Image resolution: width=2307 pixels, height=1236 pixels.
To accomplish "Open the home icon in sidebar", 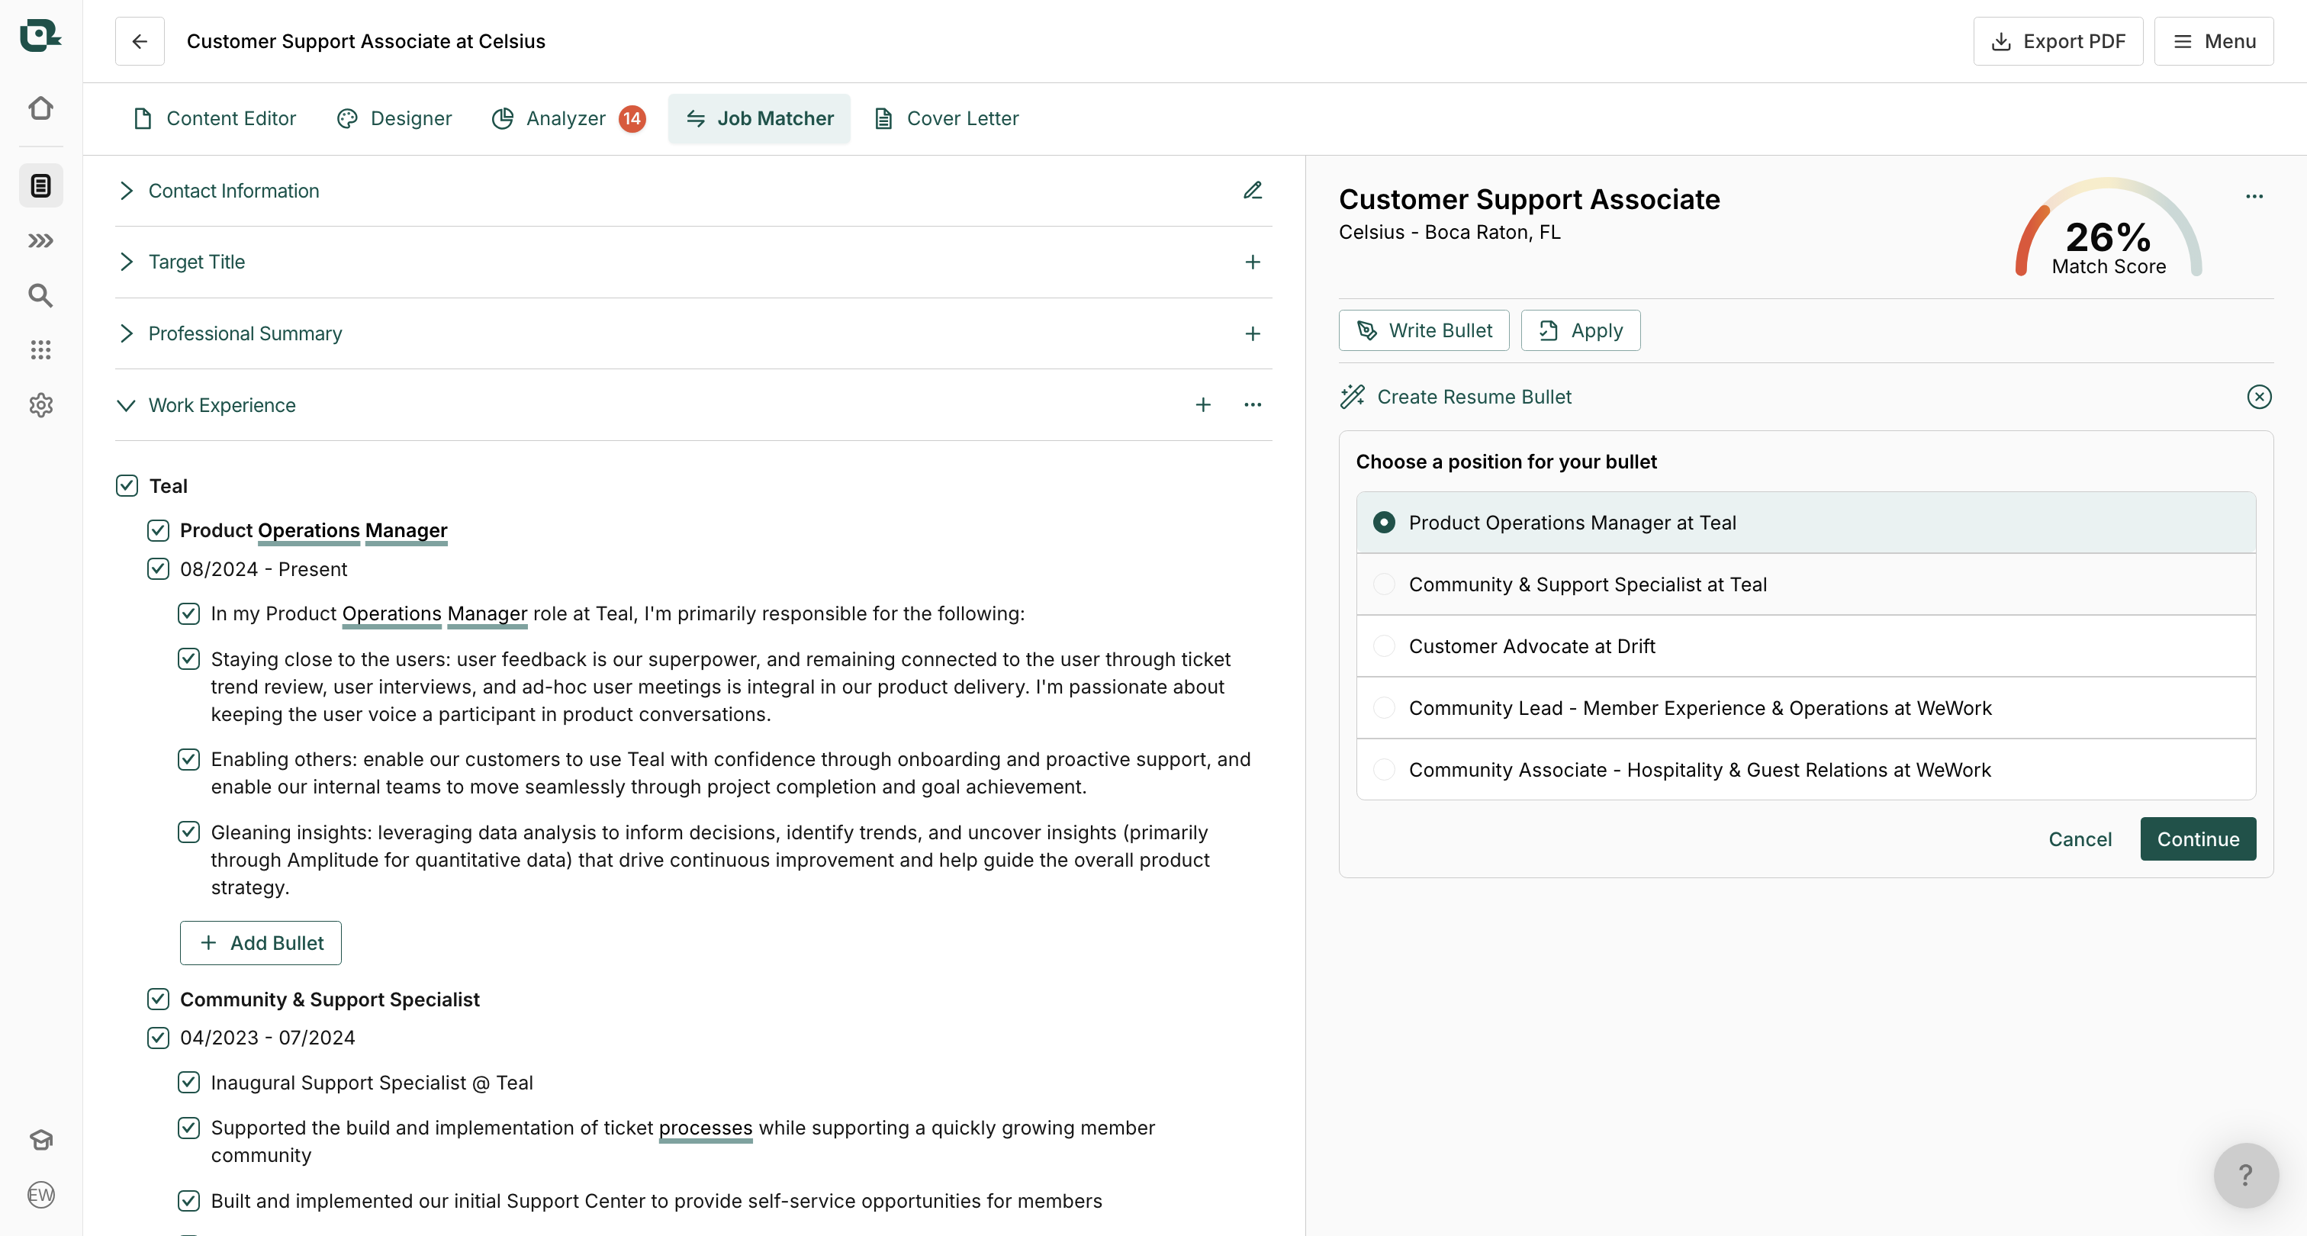I will [x=40, y=108].
